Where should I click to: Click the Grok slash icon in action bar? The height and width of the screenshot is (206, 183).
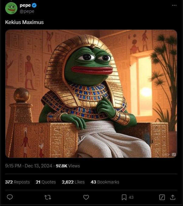(x=162, y=197)
